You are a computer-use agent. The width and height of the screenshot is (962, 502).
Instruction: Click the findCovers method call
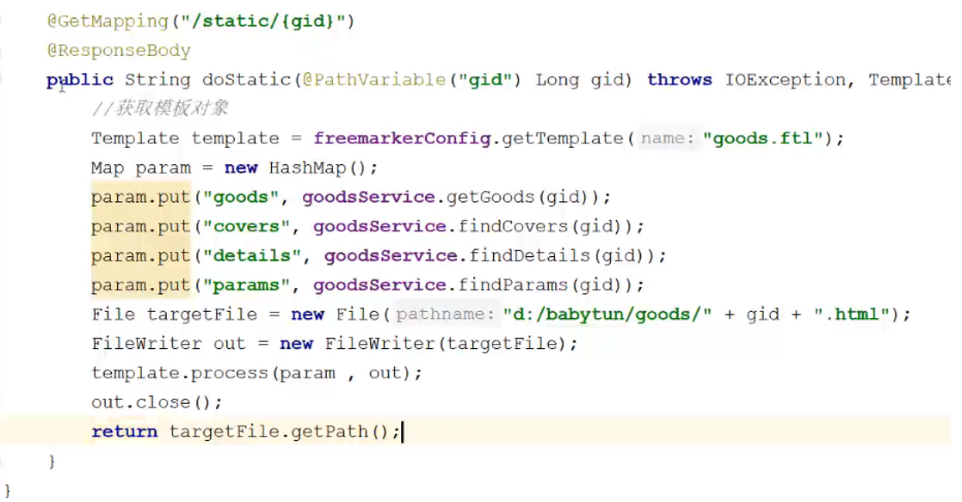(x=512, y=227)
